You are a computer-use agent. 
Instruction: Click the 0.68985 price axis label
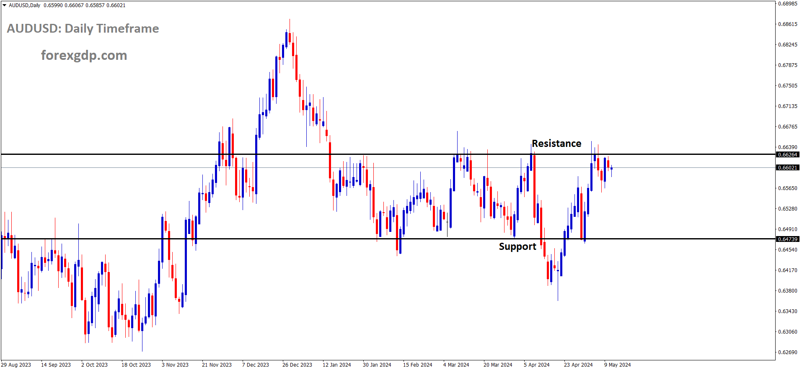[788, 4]
